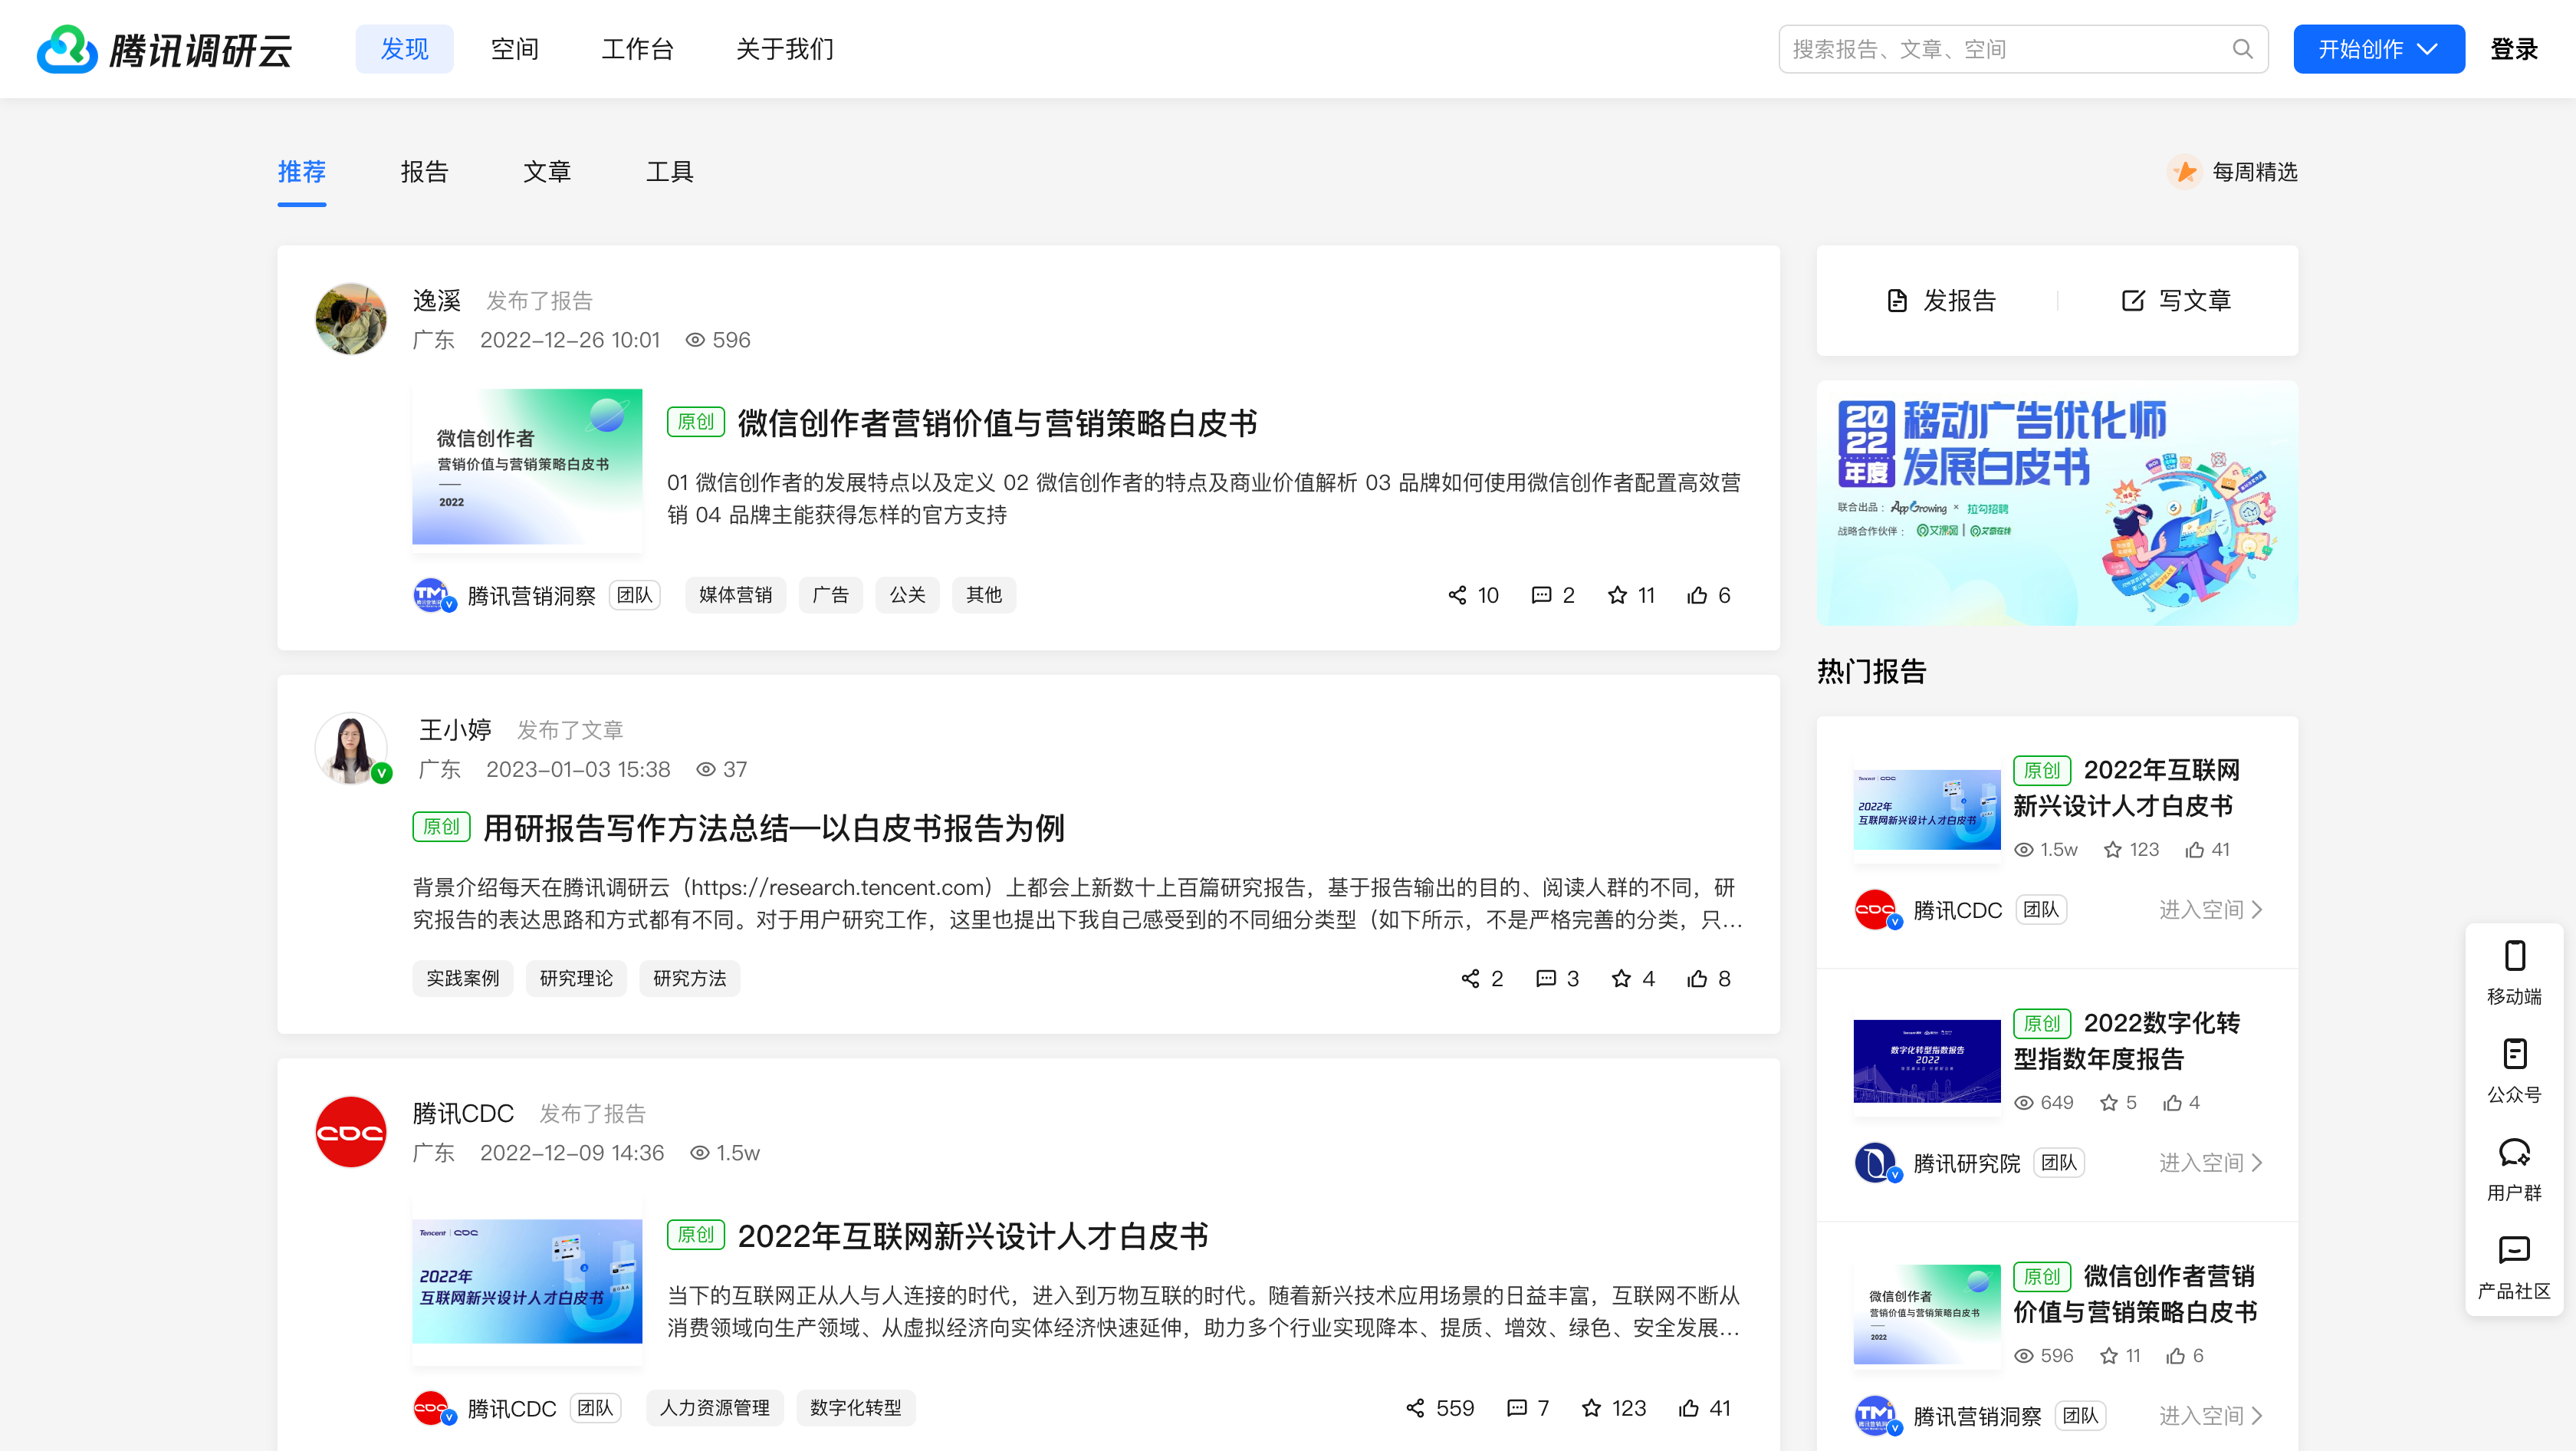Click the 每周精选 star icon
The image size is (2576, 1451).
point(2185,172)
